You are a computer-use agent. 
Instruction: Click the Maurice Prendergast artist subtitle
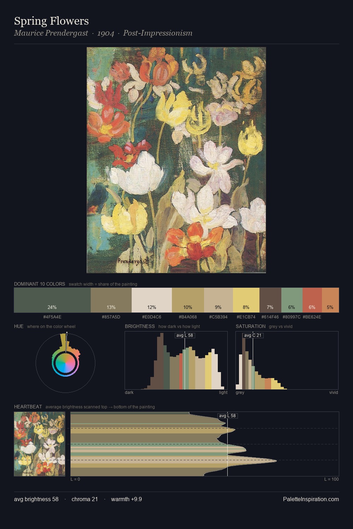click(51, 33)
